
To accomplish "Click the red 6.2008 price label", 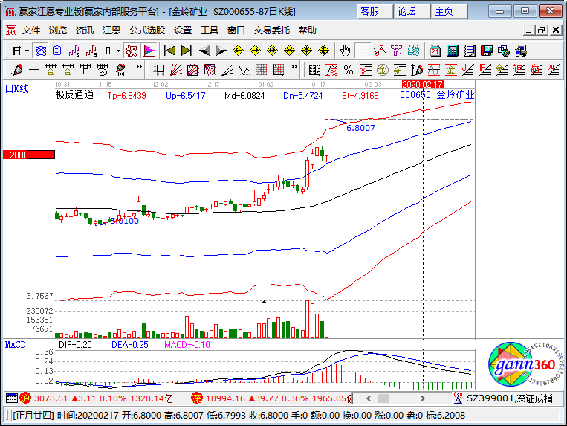I will [29, 155].
